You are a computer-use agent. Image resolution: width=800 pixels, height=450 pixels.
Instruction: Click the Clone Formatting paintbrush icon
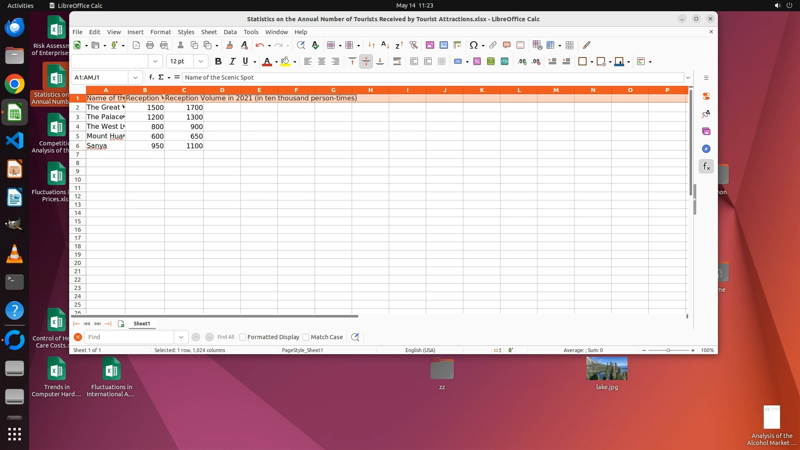point(229,45)
